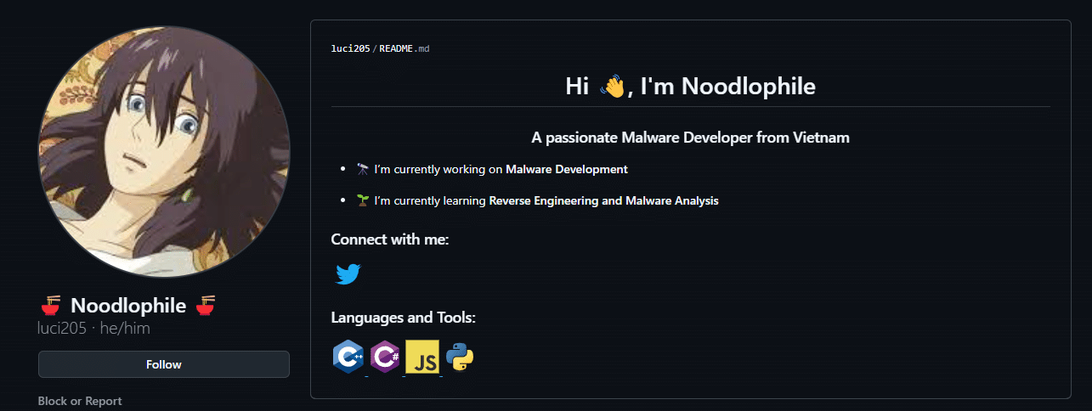Image resolution: width=1092 pixels, height=411 pixels.
Task: Open the README.md file link
Action: tap(404, 48)
